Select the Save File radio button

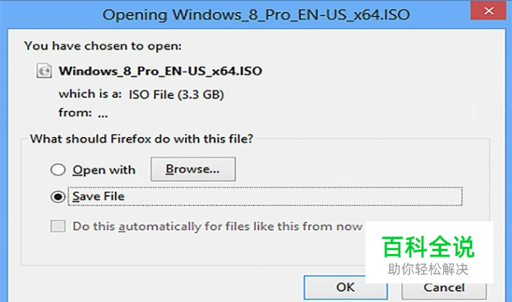(58, 196)
